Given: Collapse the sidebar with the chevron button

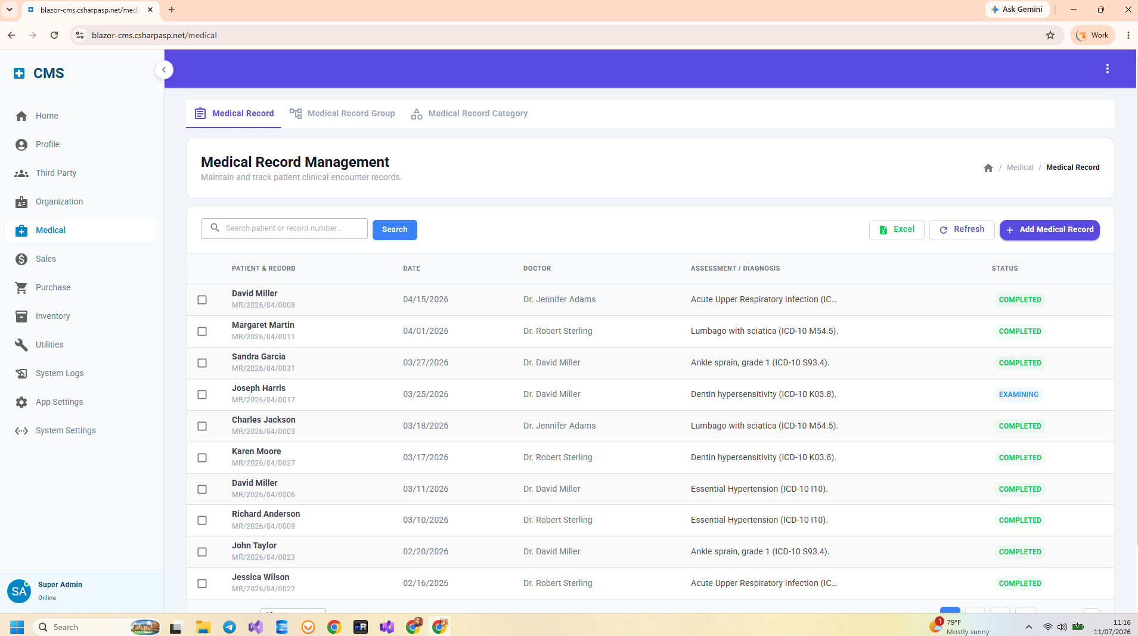Looking at the screenshot, I should click(164, 70).
